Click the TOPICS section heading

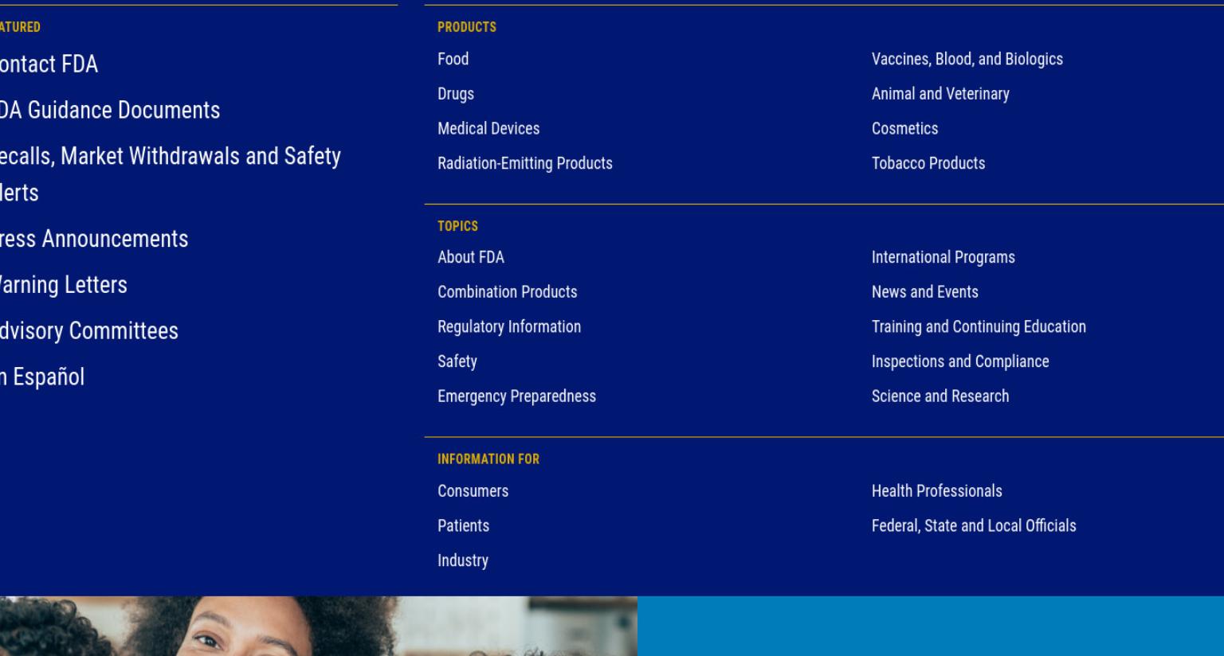coord(457,226)
